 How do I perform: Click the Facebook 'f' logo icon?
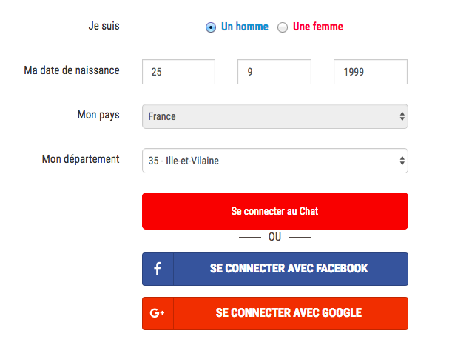(x=158, y=269)
